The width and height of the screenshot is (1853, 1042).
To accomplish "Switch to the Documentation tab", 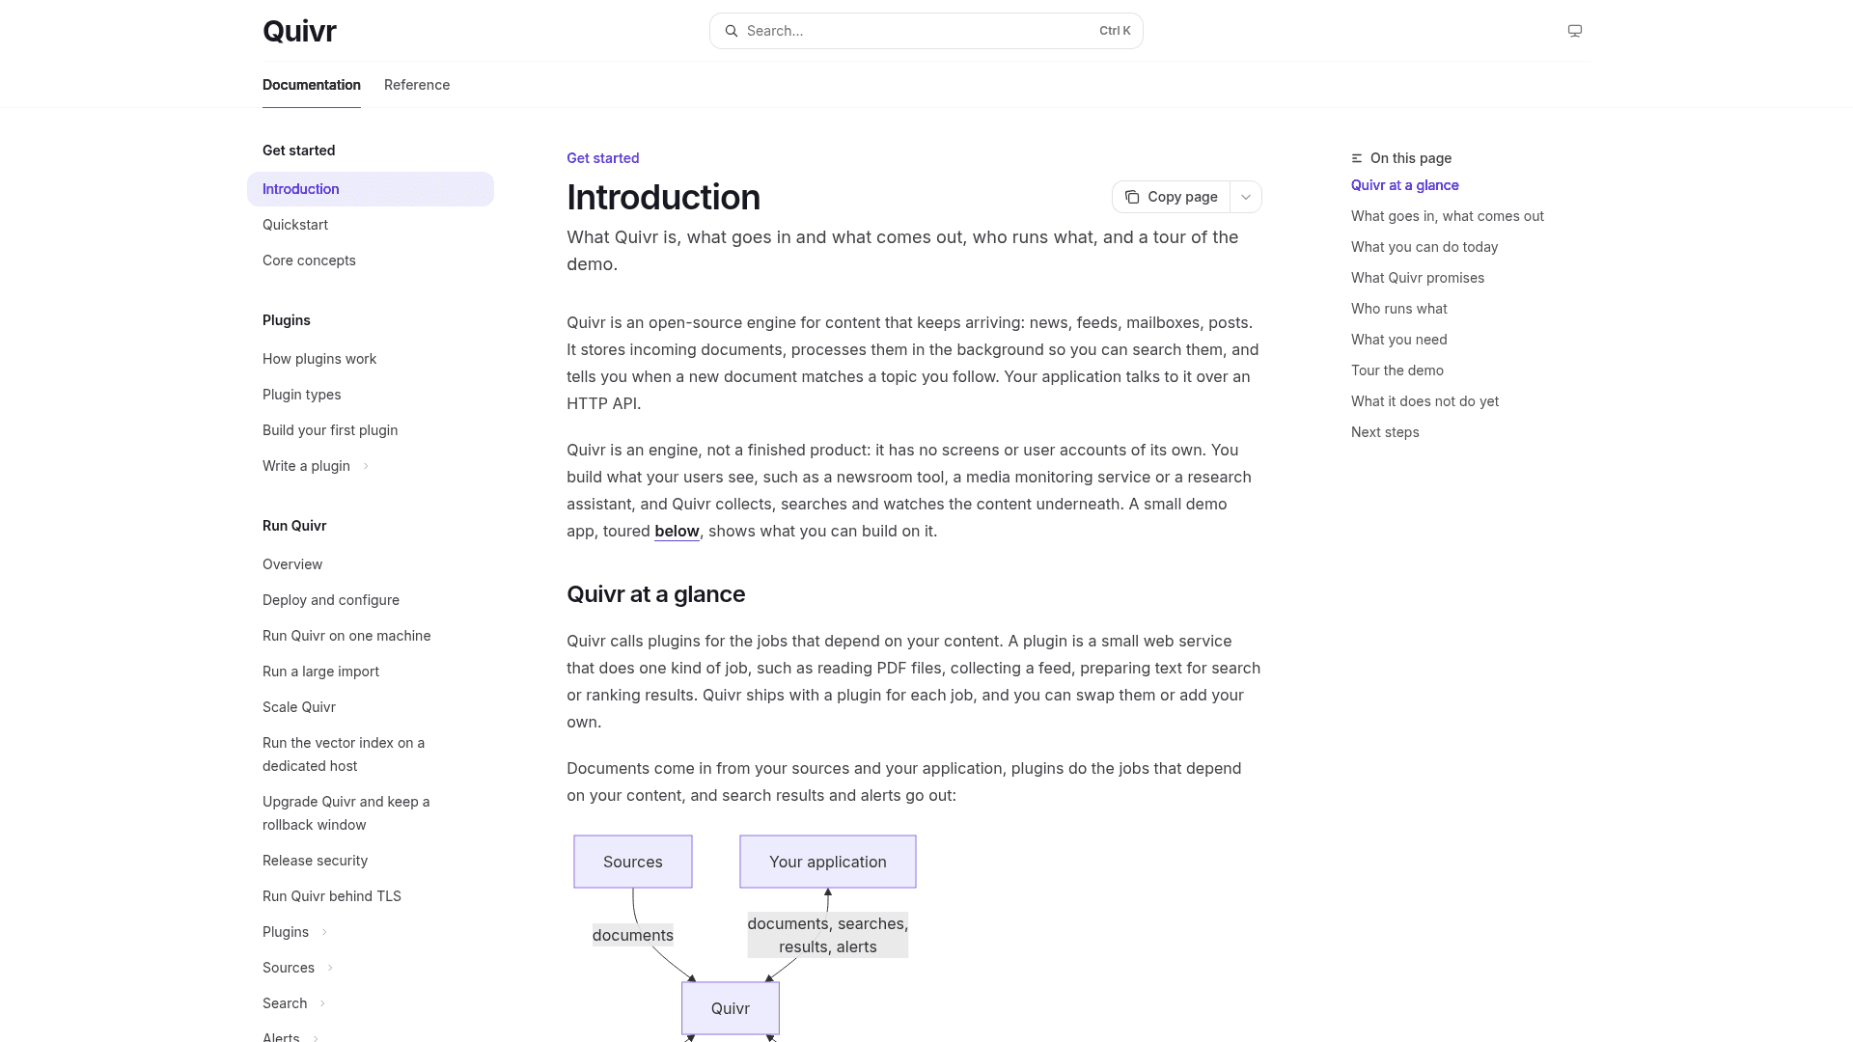I will pos(312,85).
